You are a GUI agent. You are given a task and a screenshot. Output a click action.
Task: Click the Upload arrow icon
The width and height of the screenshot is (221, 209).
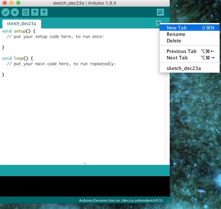click(x=15, y=12)
